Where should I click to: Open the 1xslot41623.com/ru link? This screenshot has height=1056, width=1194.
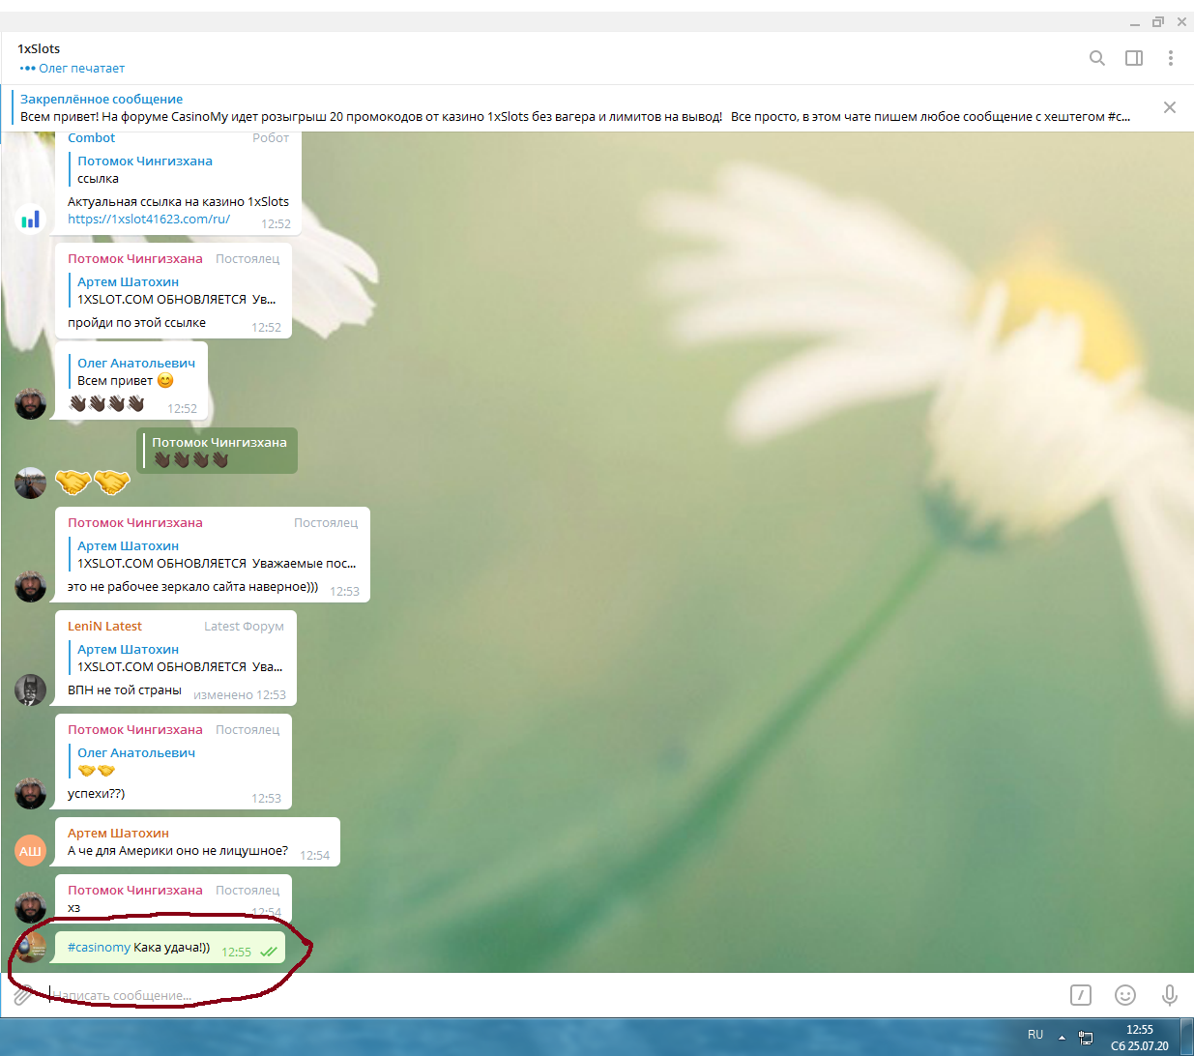pyautogui.click(x=149, y=220)
